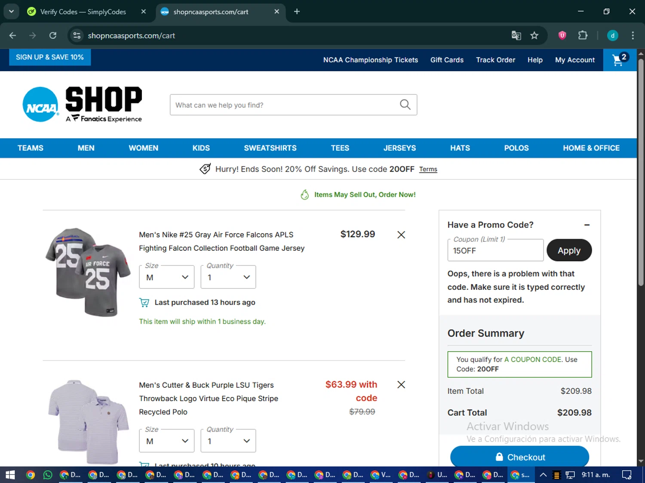
Task: Open the TEAMS menu
Action: (31, 148)
